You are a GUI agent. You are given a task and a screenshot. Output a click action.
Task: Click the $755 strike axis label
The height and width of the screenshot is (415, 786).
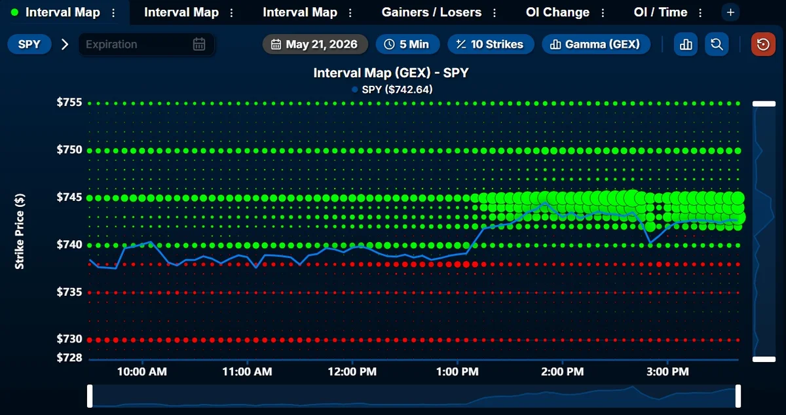coord(69,103)
